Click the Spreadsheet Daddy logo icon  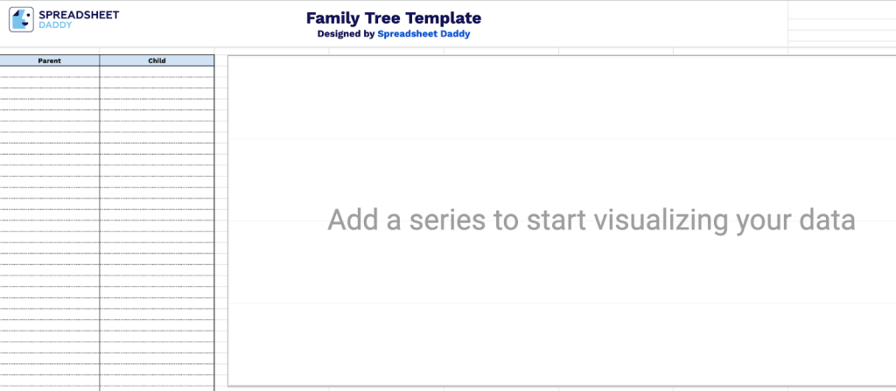click(22, 19)
